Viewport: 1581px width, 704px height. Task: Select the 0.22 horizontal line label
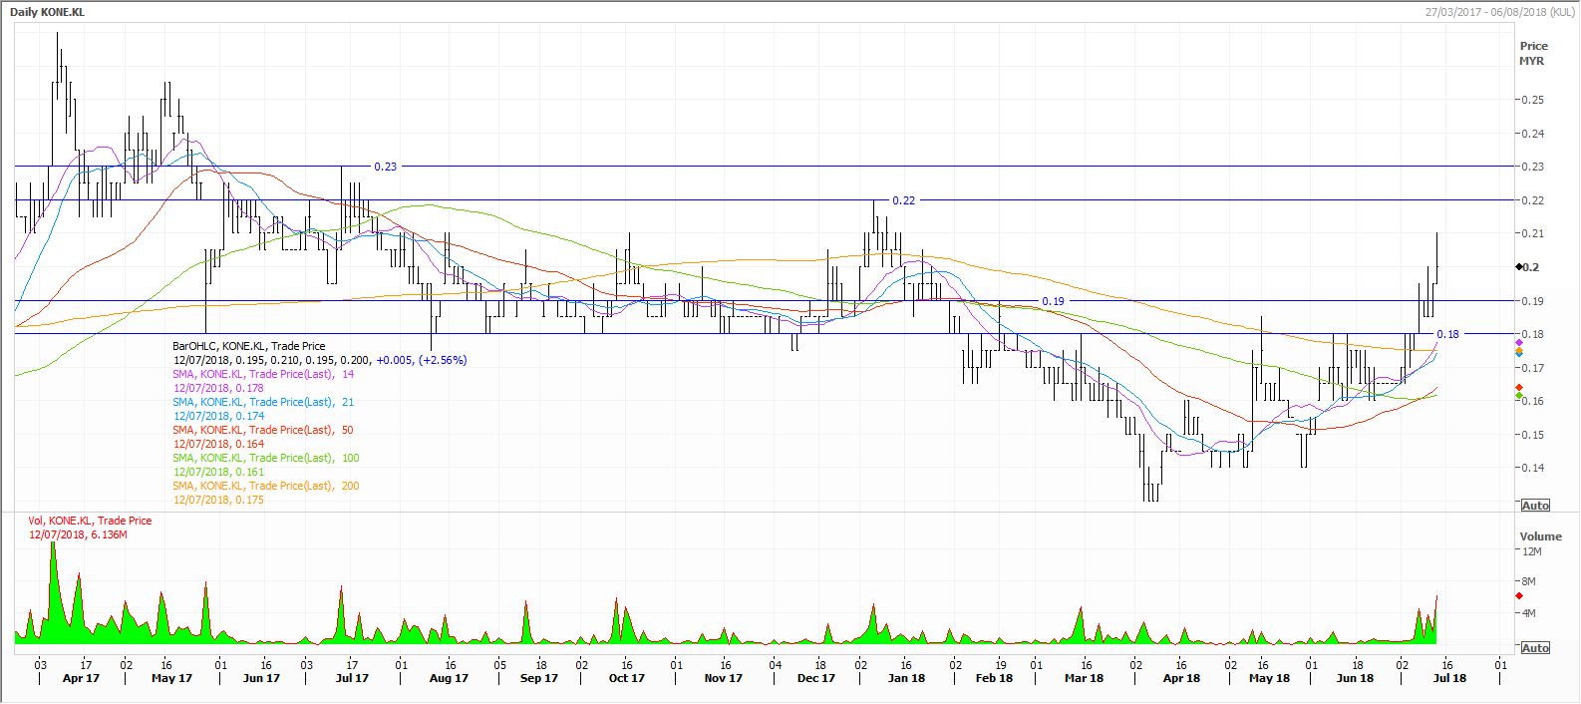[903, 200]
